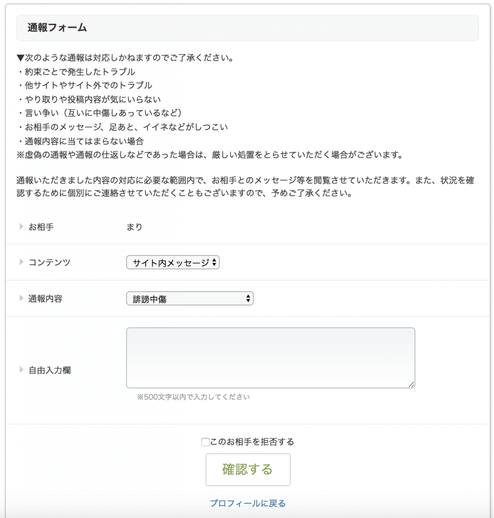Follow the プロフィールに戻る link
This screenshot has height=518, width=494.
248,503
